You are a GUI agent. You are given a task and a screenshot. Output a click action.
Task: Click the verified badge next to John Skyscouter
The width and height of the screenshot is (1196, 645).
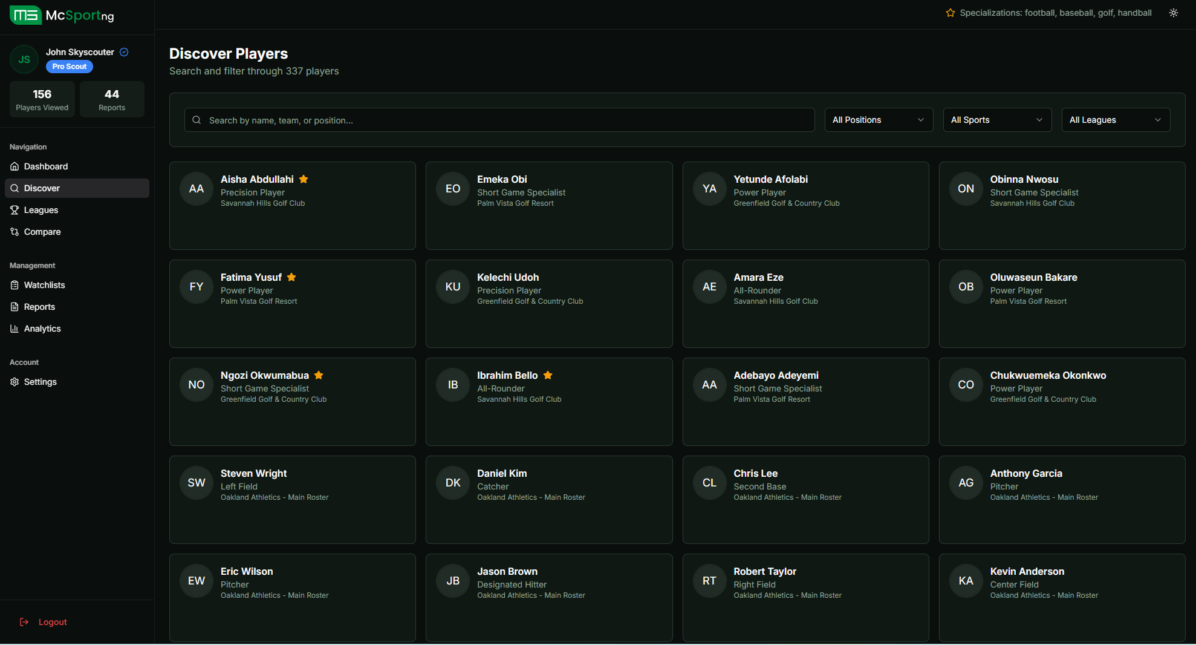click(124, 52)
